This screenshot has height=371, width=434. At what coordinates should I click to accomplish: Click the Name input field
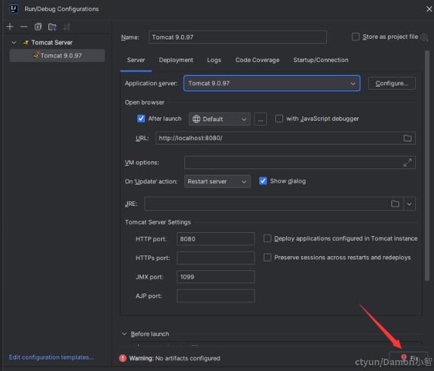click(x=237, y=37)
